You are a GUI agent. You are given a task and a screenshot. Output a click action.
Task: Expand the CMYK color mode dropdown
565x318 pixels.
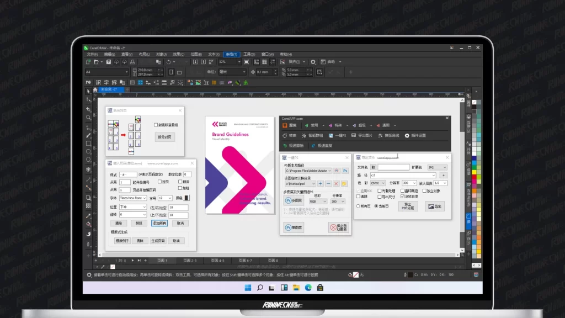(377, 183)
